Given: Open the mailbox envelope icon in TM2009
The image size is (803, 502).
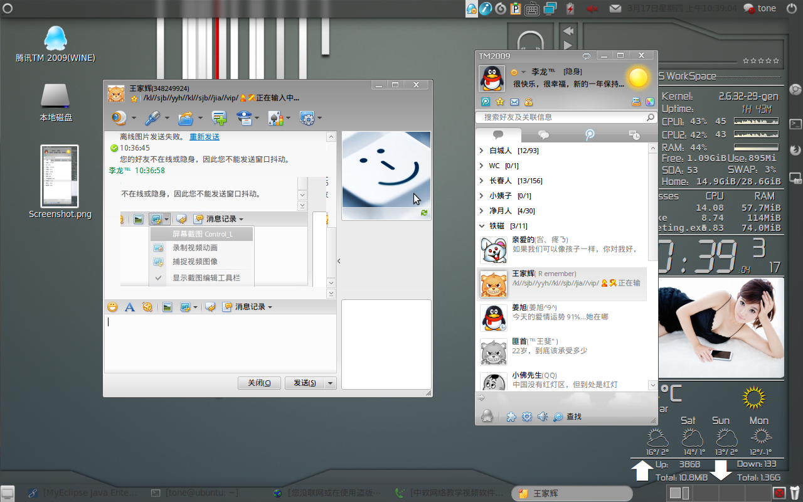Looking at the screenshot, I should (514, 102).
